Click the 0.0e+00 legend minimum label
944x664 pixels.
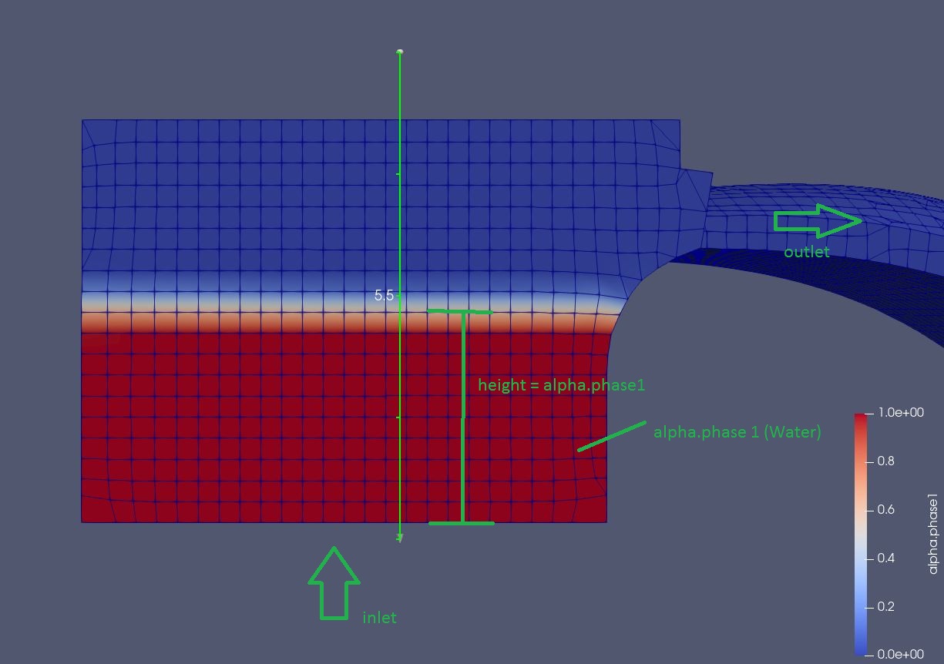[900, 654]
